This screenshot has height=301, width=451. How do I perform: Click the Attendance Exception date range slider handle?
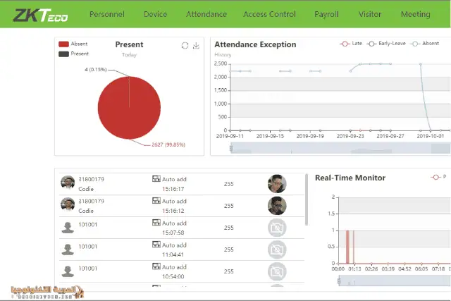[x=231, y=148]
